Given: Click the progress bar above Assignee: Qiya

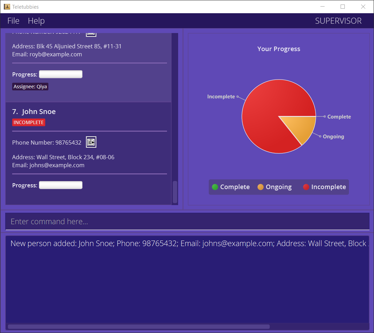Looking at the screenshot, I should pos(61,74).
